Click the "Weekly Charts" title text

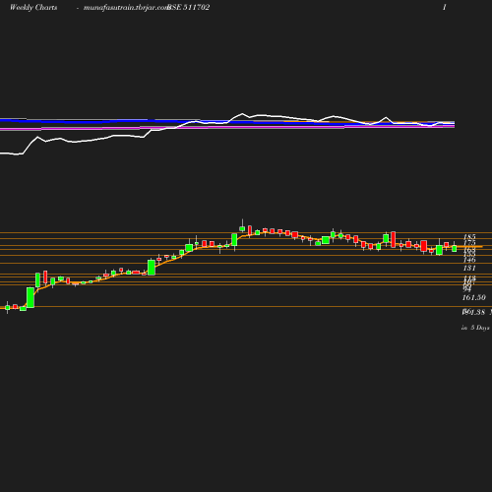pos(33,7)
